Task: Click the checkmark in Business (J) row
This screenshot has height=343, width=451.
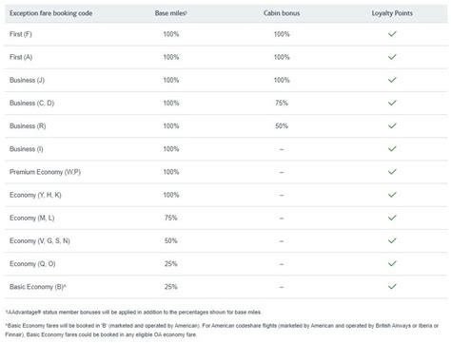Action: click(392, 80)
